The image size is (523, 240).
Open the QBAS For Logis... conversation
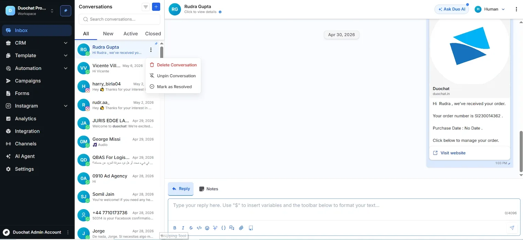117,160
